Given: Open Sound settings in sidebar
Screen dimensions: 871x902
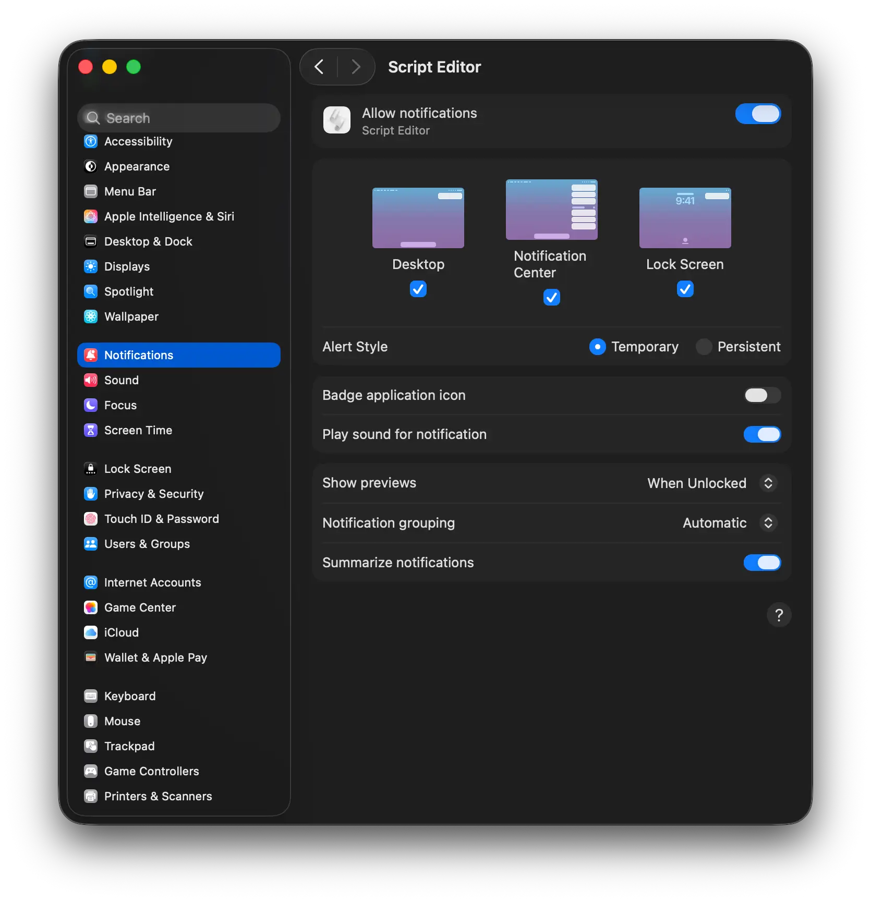Looking at the screenshot, I should [x=122, y=380].
